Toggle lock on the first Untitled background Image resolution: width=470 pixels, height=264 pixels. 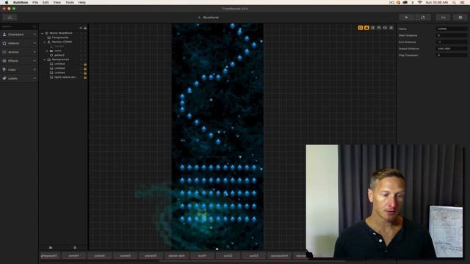(85, 64)
